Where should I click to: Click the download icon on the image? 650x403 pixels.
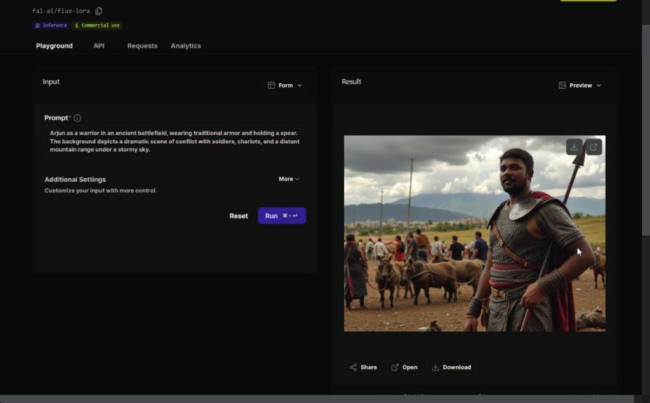click(574, 147)
